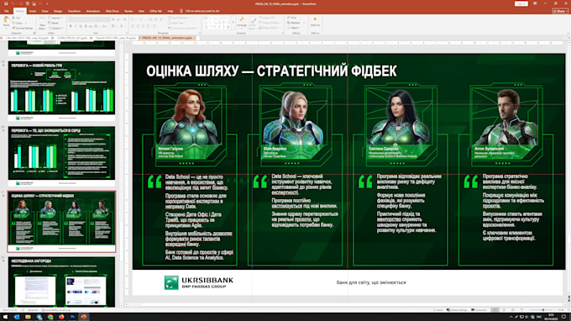Viewport: 571px width, 321px height.
Task: Click the Share button
Action: (560, 11)
